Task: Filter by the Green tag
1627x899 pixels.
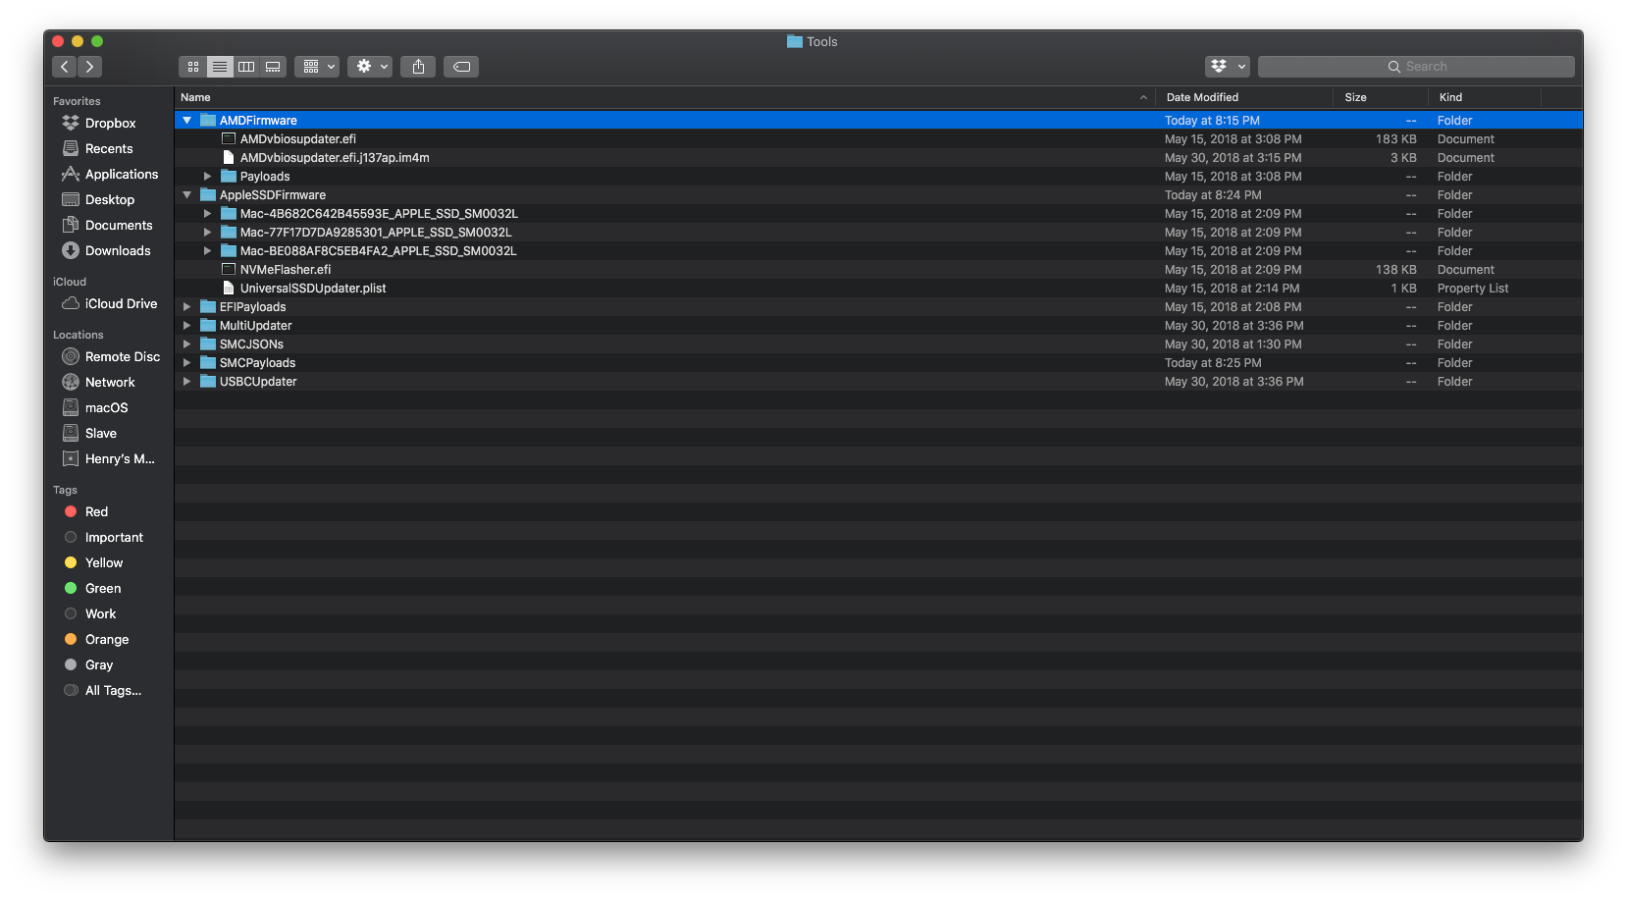Action: click(103, 589)
